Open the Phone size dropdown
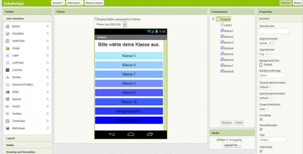 pos(125,24)
